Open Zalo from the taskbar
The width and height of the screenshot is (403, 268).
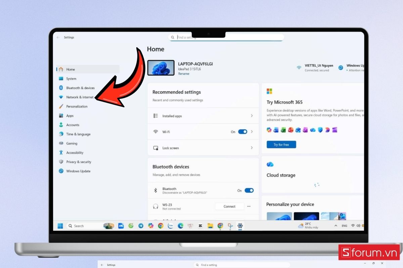tap(171, 226)
